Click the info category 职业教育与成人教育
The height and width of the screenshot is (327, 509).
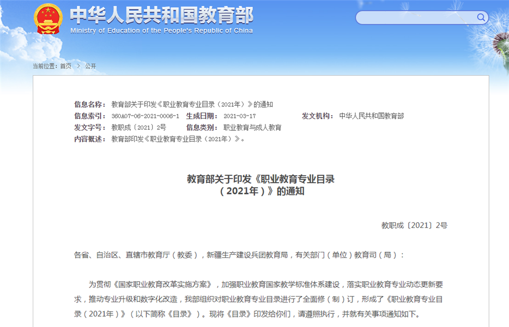[252, 128]
